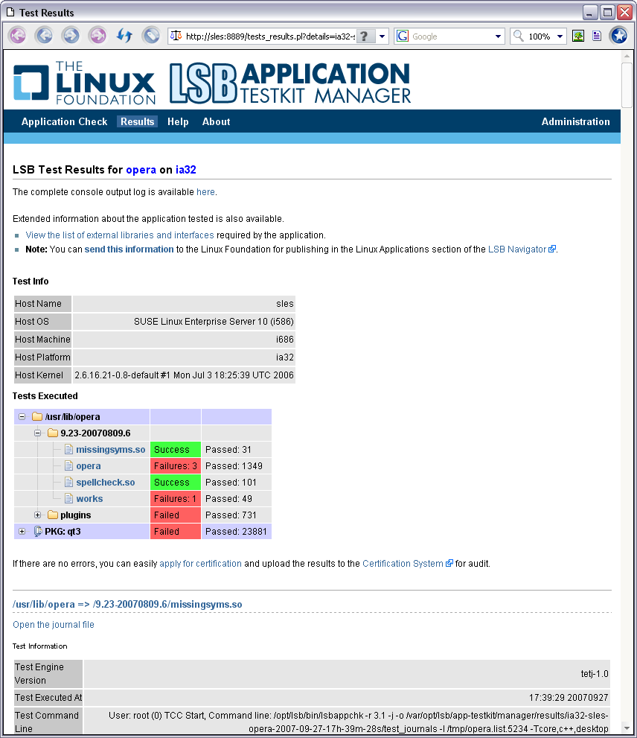Collapse the 9.23-20070809.6 folder node
Screen dimensions: 637x738
tap(38, 433)
